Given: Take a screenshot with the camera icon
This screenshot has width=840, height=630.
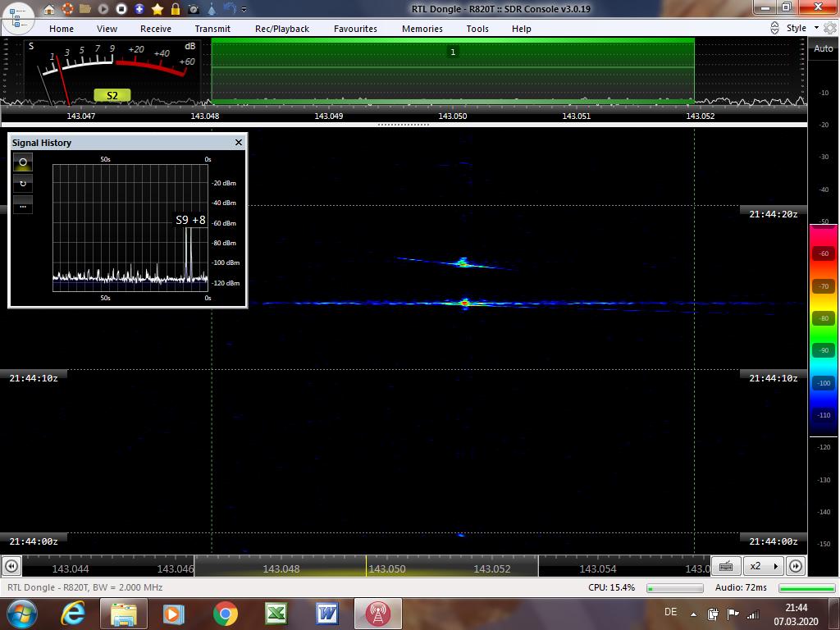Looking at the screenshot, I should coord(194,8).
